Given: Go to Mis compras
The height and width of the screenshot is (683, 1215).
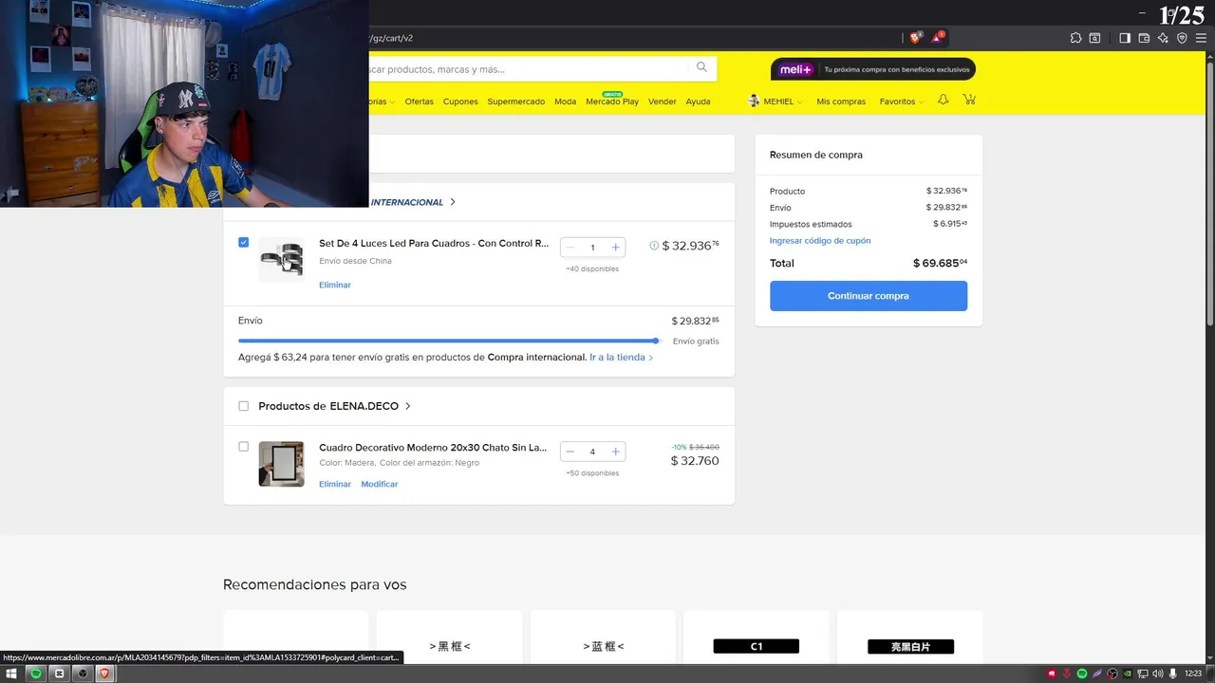Looking at the screenshot, I should click(x=841, y=102).
